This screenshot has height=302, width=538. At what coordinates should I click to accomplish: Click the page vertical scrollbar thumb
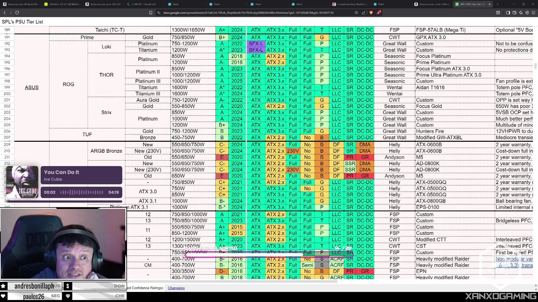pos(535,66)
